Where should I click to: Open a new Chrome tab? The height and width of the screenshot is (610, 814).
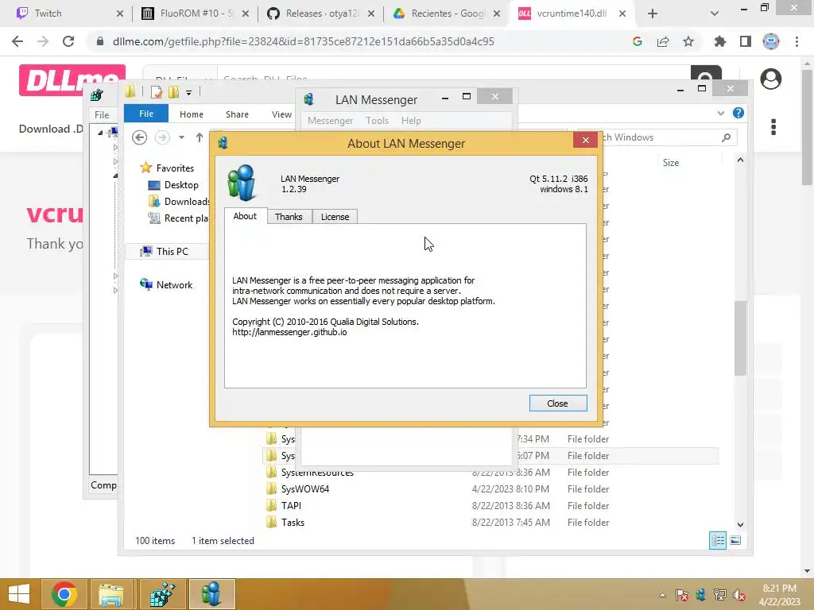(653, 14)
